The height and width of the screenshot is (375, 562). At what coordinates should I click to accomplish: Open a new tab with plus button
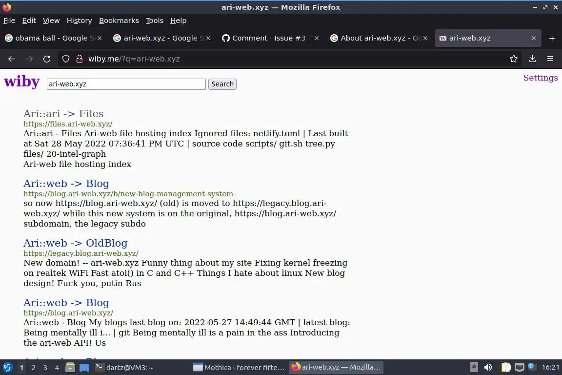click(x=552, y=38)
